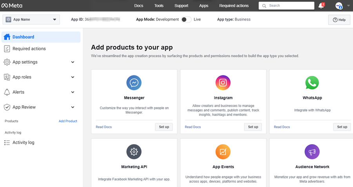Screen dimensions: 353x187
Task: Click the App Review shield icon
Action: click(7, 107)
